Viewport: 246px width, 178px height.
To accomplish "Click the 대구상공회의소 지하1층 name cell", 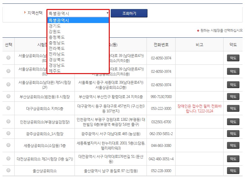I will pyautogui.click(x=45, y=109).
